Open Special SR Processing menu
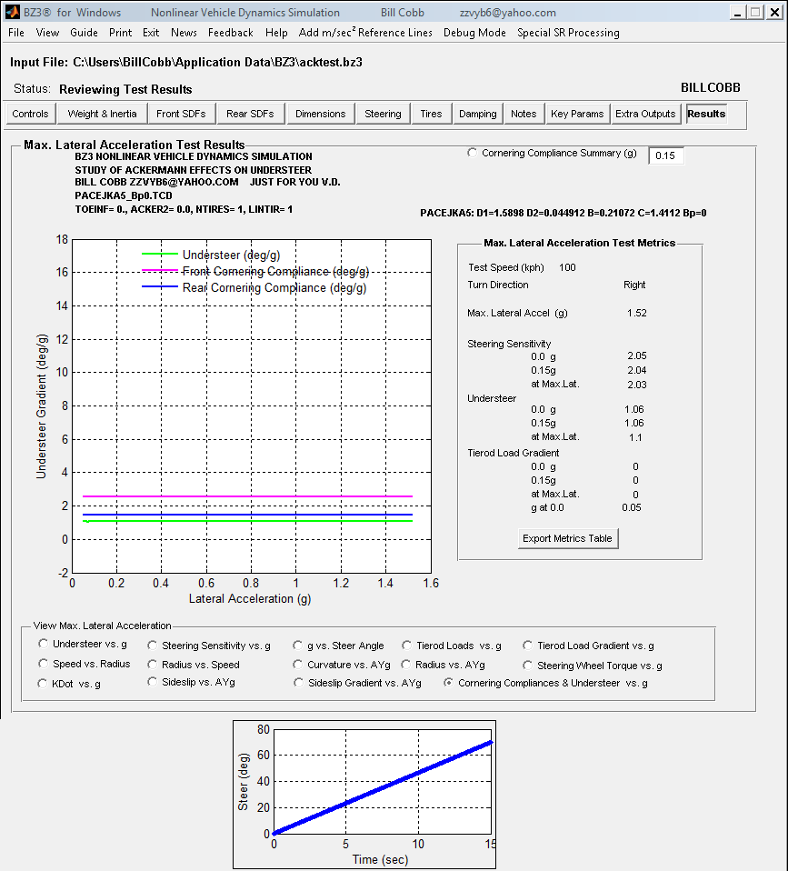 click(x=568, y=33)
